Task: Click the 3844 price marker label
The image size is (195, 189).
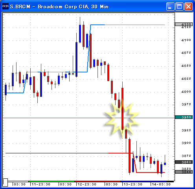Action: pyautogui.click(x=184, y=172)
